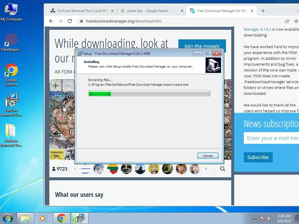The height and width of the screenshot is (224, 299).
Task: Share this page via the share icon
Action: pos(287,21)
